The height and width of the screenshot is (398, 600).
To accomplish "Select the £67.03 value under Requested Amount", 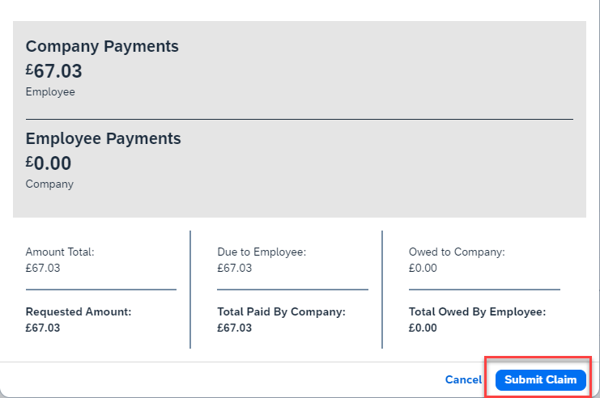I will (43, 328).
